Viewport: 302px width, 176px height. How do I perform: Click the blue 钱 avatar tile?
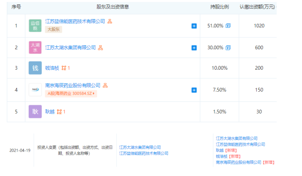35,68
